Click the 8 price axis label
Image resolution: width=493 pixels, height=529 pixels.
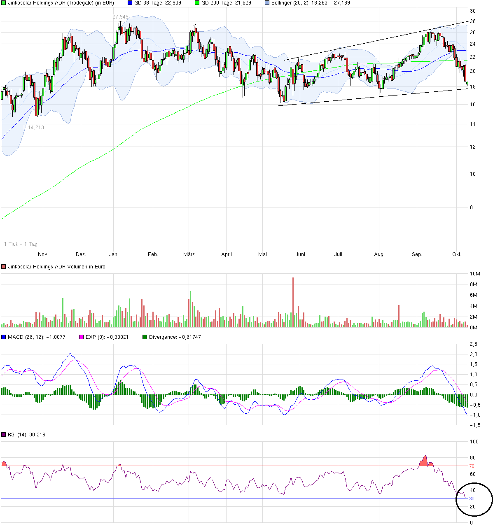(472, 207)
